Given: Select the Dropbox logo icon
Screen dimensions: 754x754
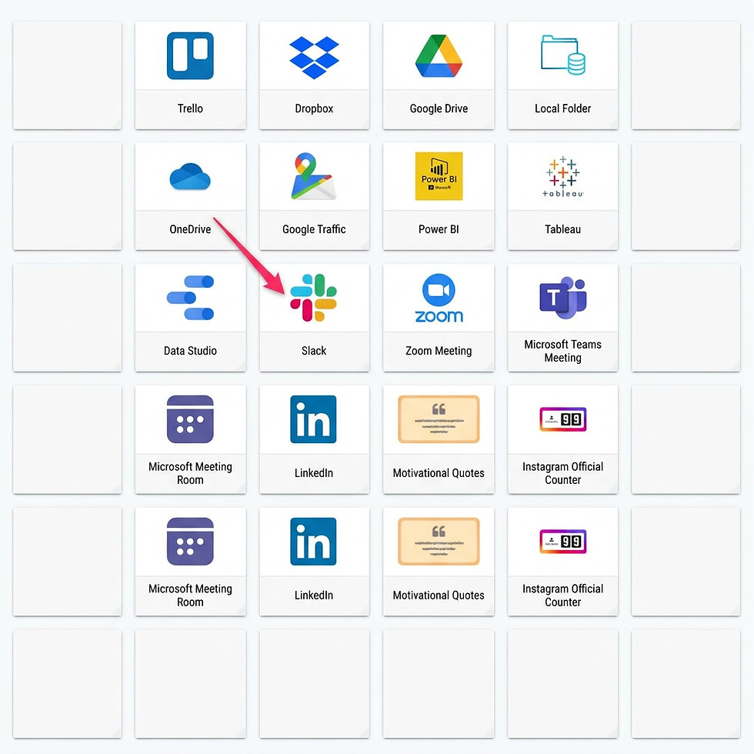Looking at the screenshot, I should [314, 57].
